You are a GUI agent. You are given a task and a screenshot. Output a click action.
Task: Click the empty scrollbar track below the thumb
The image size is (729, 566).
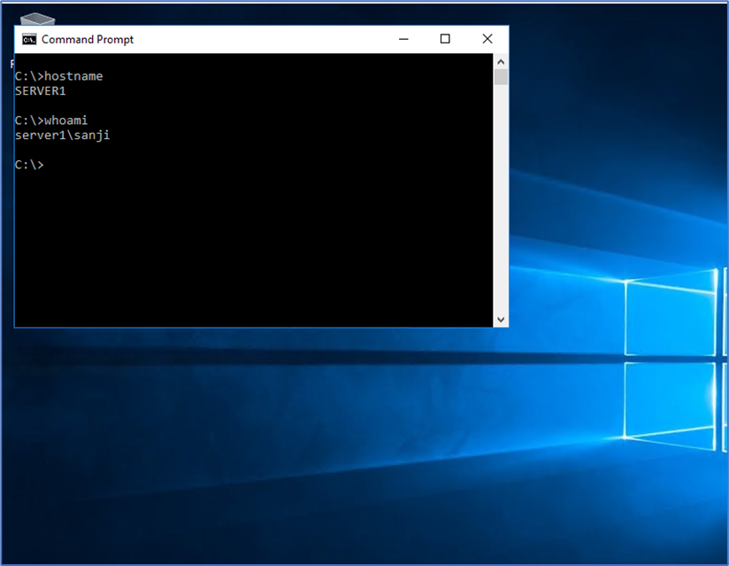point(501,204)
